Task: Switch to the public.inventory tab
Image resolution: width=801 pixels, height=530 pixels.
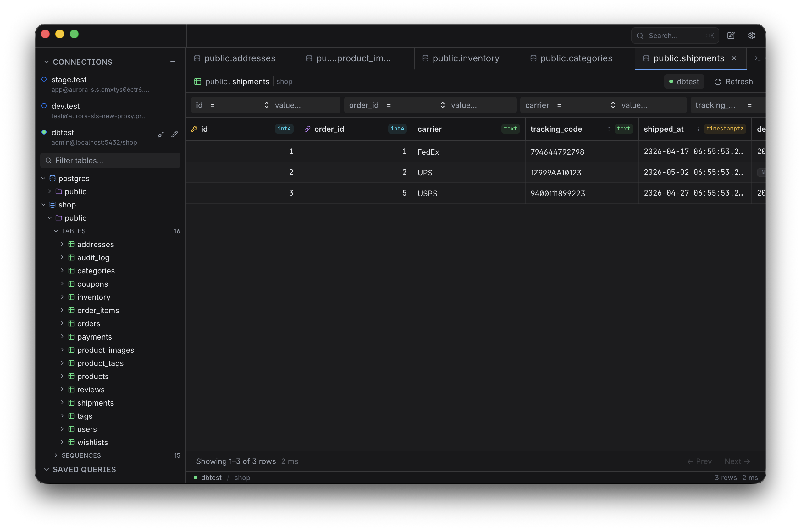Action: 468,58
